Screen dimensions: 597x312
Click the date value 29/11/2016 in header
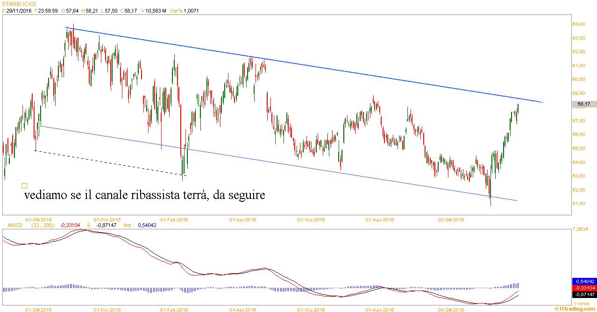point(19,11)
